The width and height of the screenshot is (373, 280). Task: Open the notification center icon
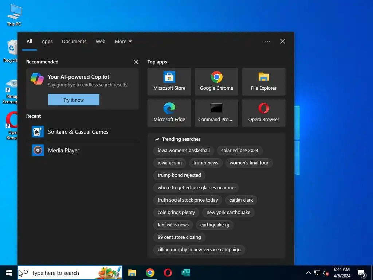click(x=362, y=273)
